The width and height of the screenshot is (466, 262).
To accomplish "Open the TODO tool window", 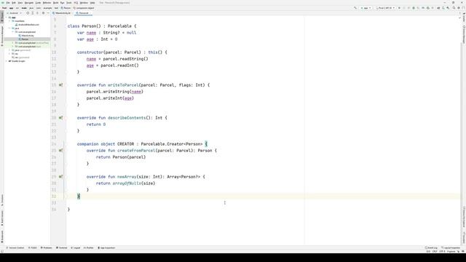I will (33, 247).
